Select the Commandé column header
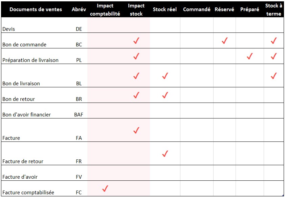The image size is (285, 197). point(197,9)
